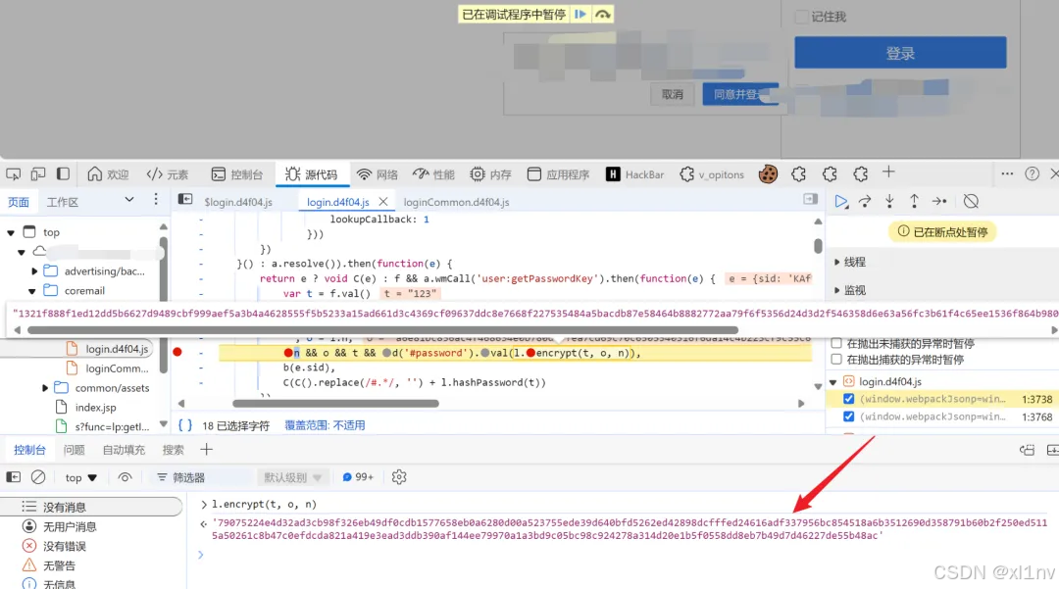Click the 取消 button in the dialog
Image resolution: width=1059 pixels, height=589 pixels.
click(672, 94)
